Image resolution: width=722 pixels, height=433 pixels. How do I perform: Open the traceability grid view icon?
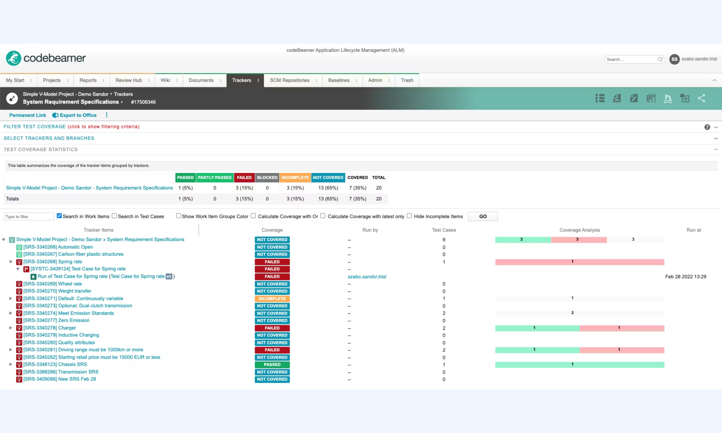point(685,98)
